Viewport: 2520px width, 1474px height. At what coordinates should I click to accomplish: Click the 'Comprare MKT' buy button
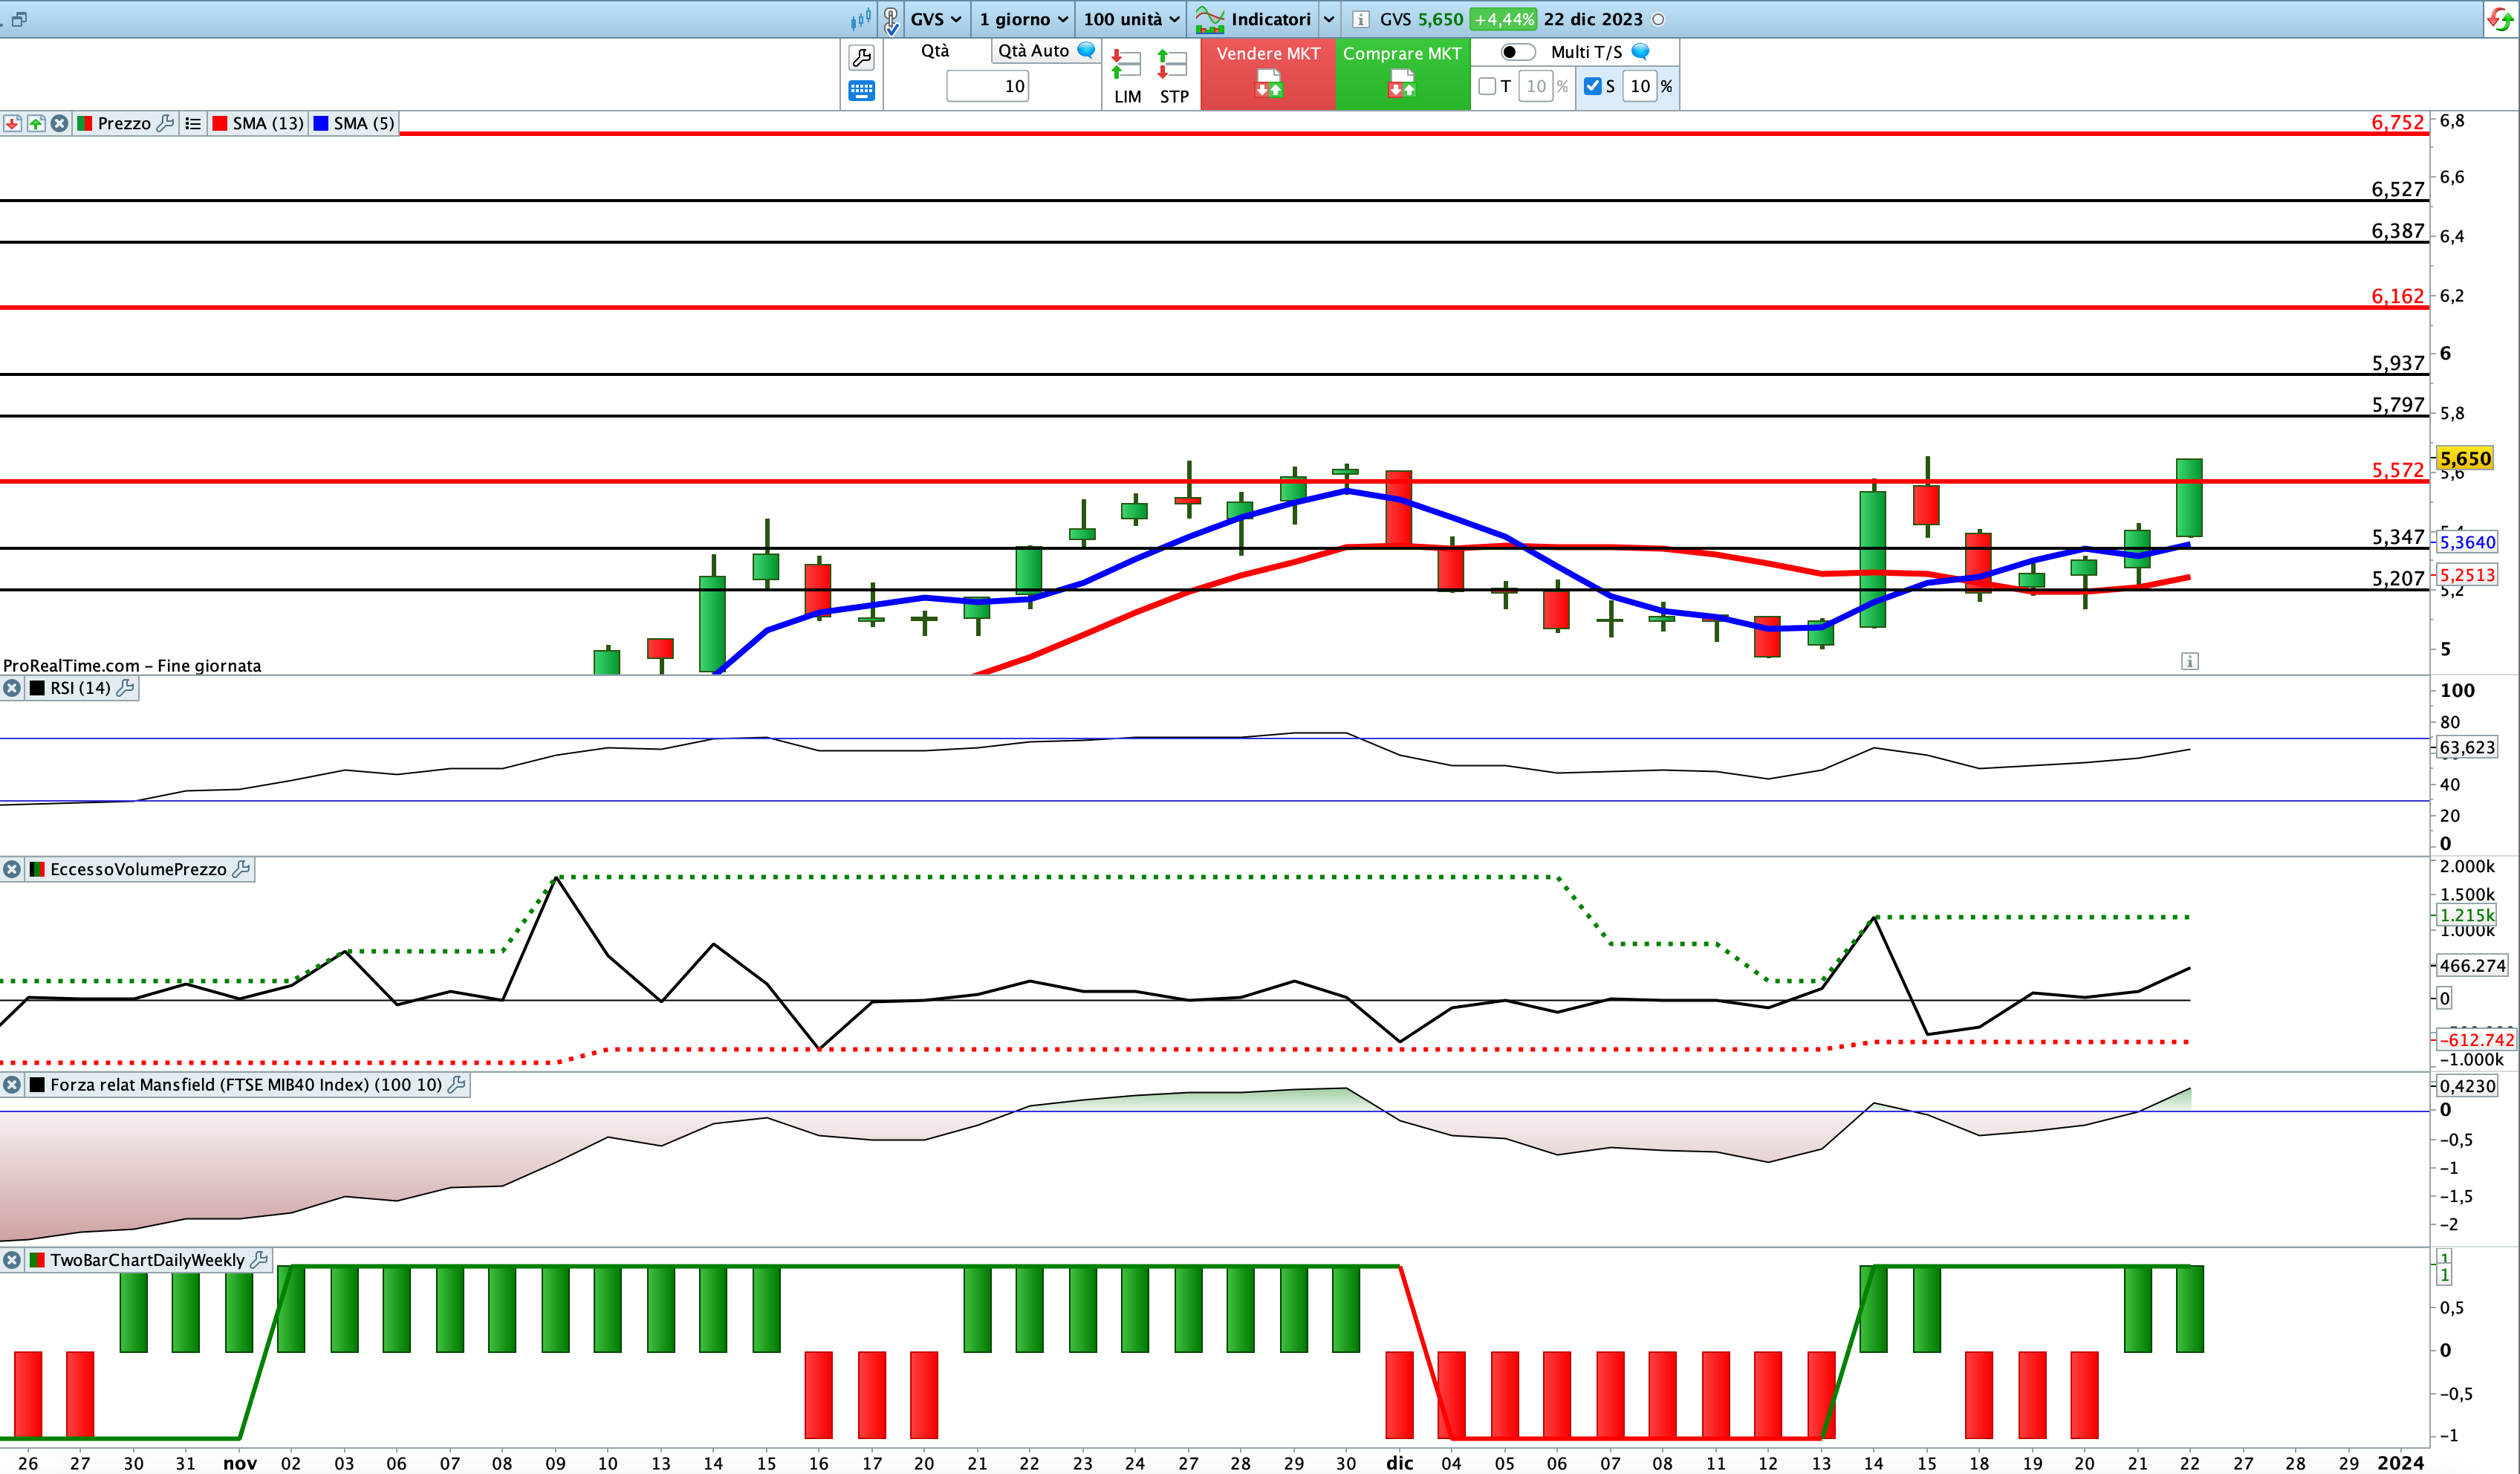(1402, 73)
